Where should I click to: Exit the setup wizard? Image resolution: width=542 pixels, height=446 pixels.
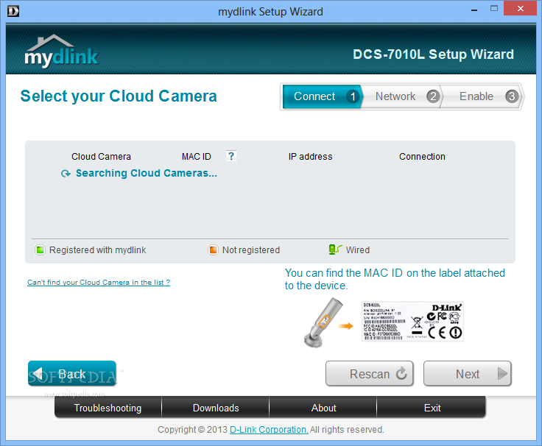click(x=432, y=408)
